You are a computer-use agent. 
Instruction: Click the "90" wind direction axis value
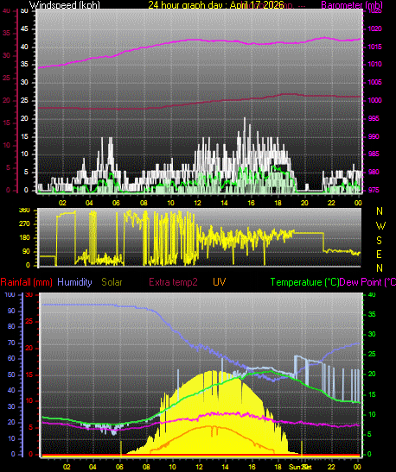(x=26, y=252)
